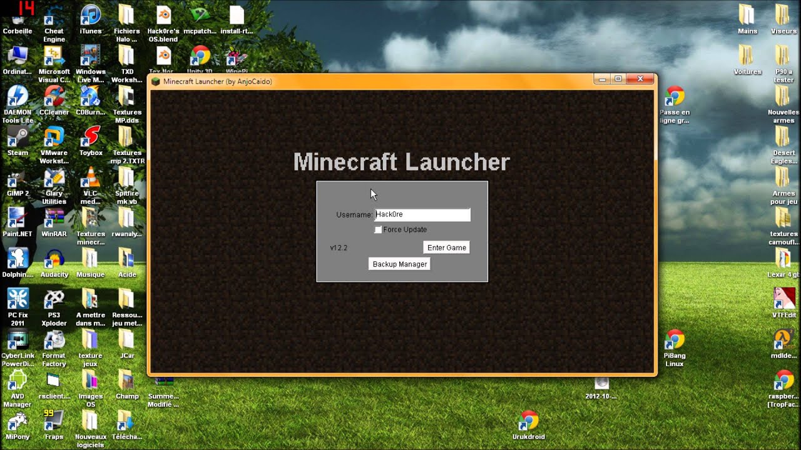Open the Téléchargements folder icon

coord(127,425)
